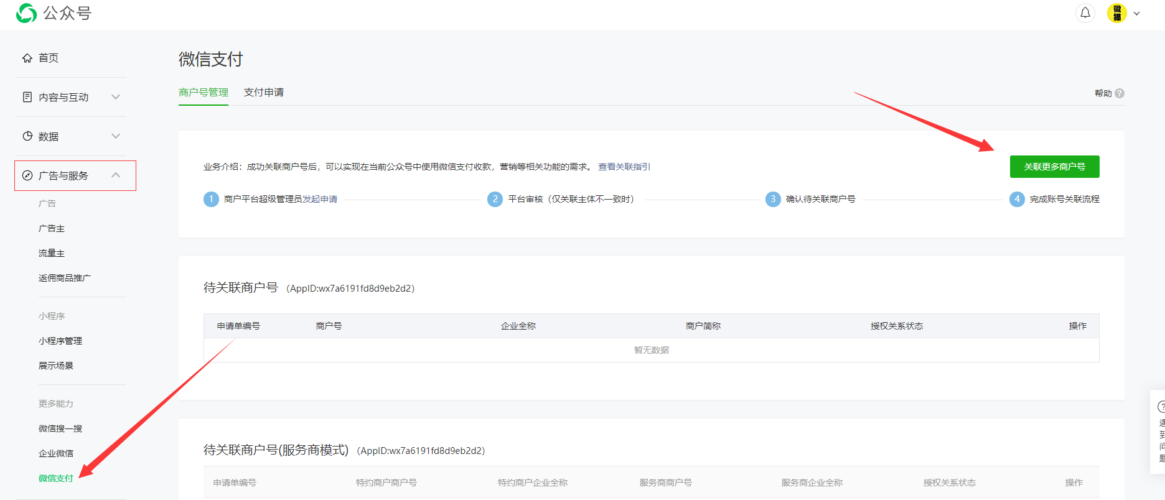Click the 暂无数据 empty row text
The height and width of the screenshot is (500, 1165).
pos(652,350)
